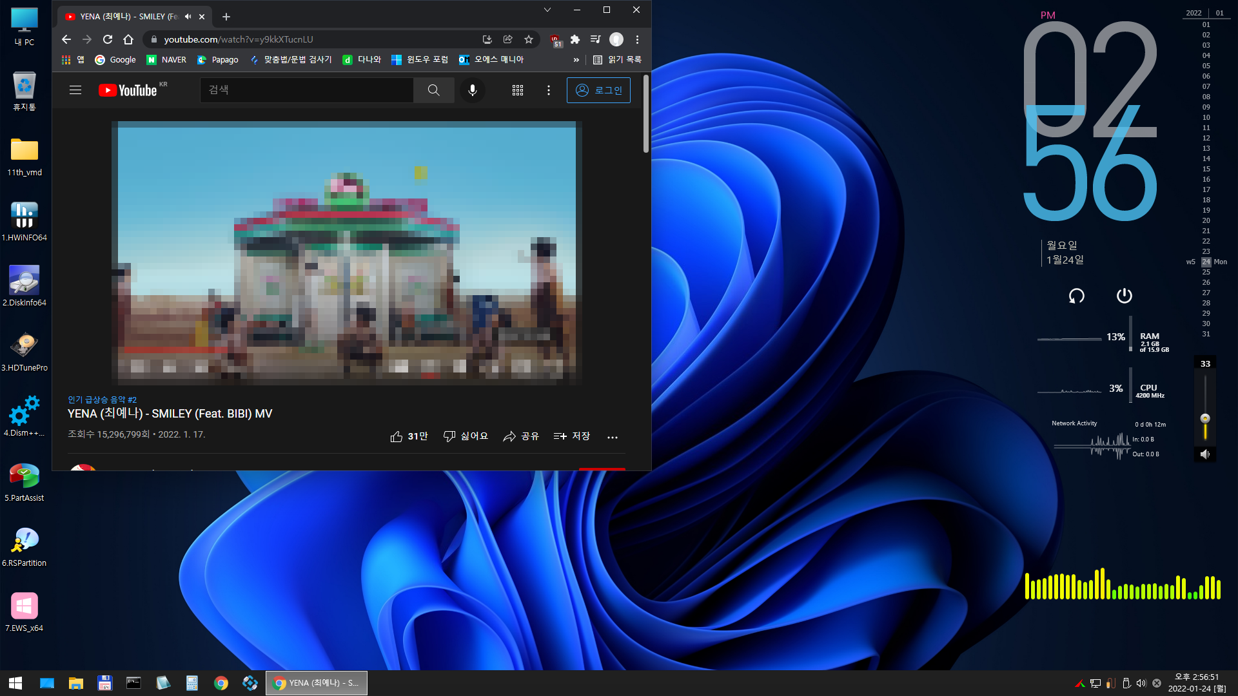Mute via widget speaker icon

click(x=1204, y=454)
